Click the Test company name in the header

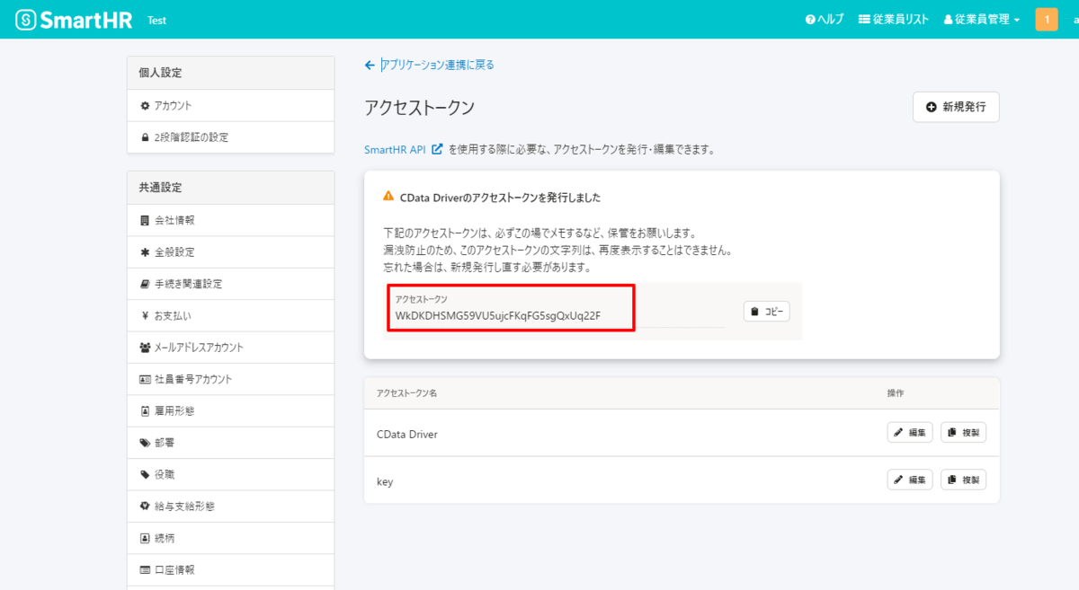pos(156,21)
